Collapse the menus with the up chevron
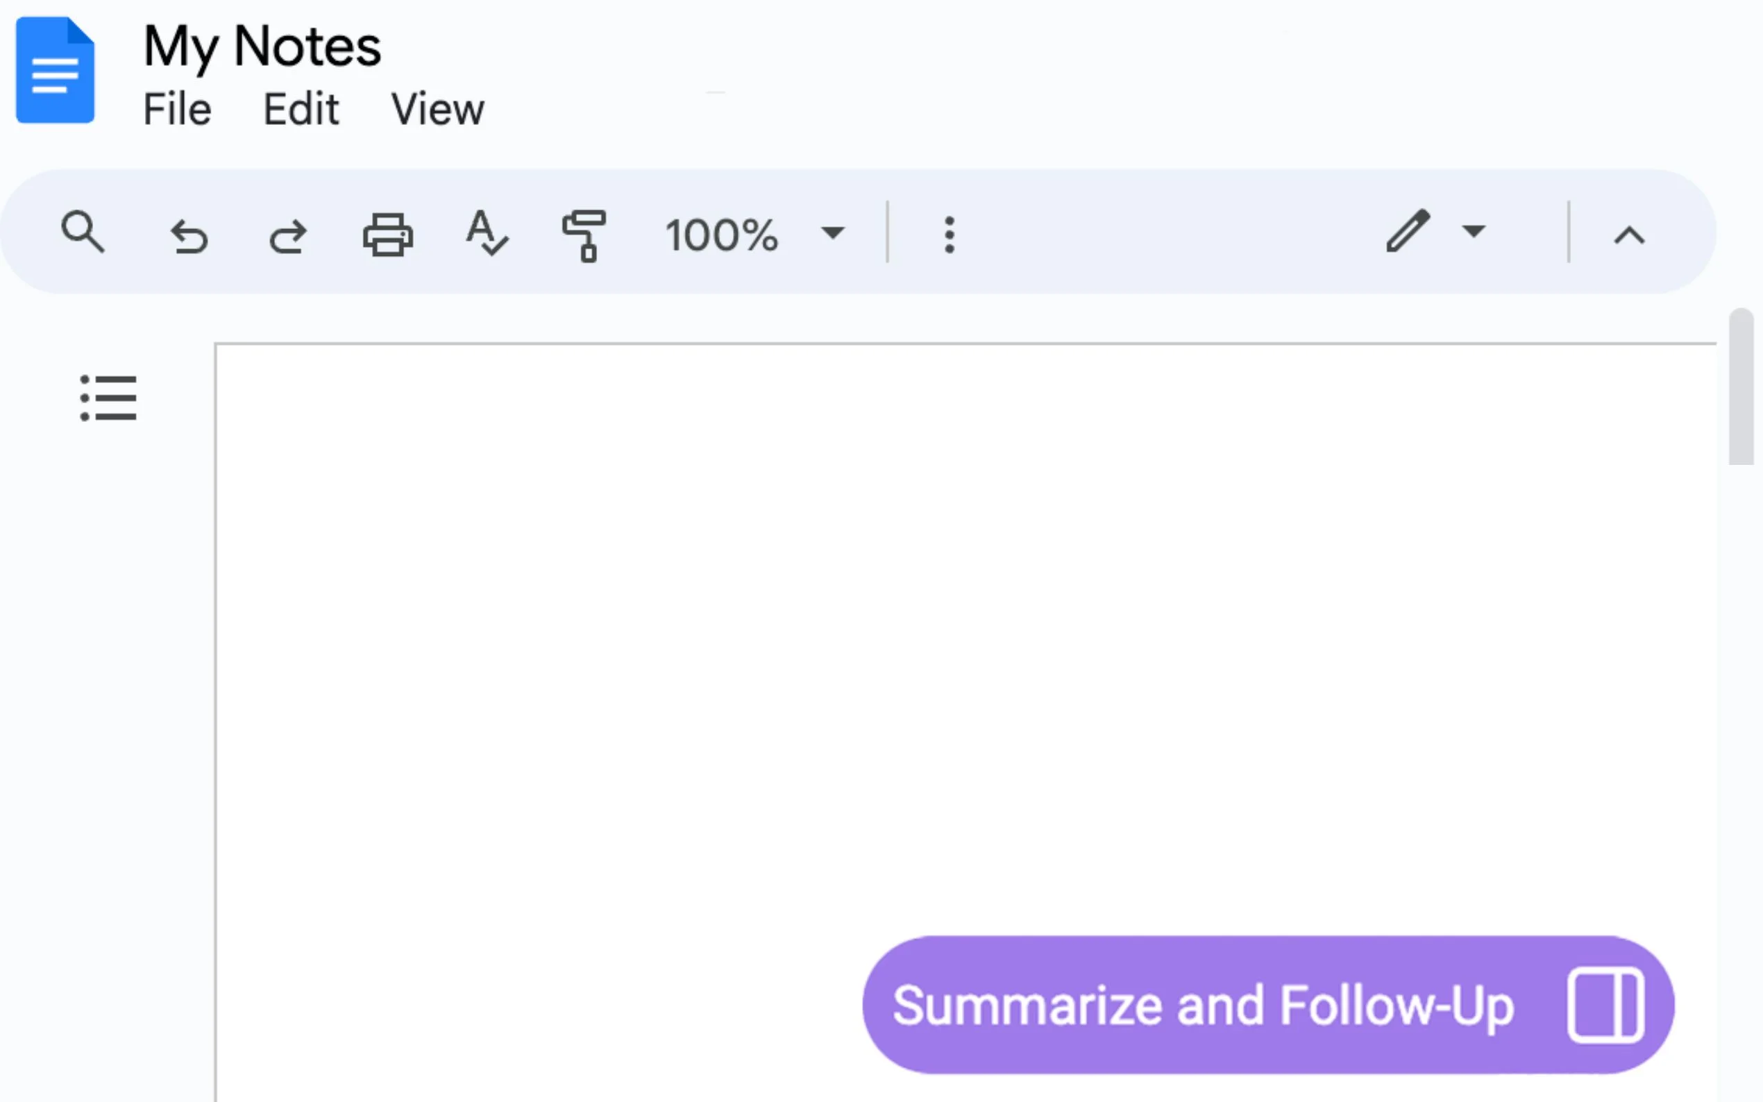1763x1102 pixels. tap(1629, 235)
